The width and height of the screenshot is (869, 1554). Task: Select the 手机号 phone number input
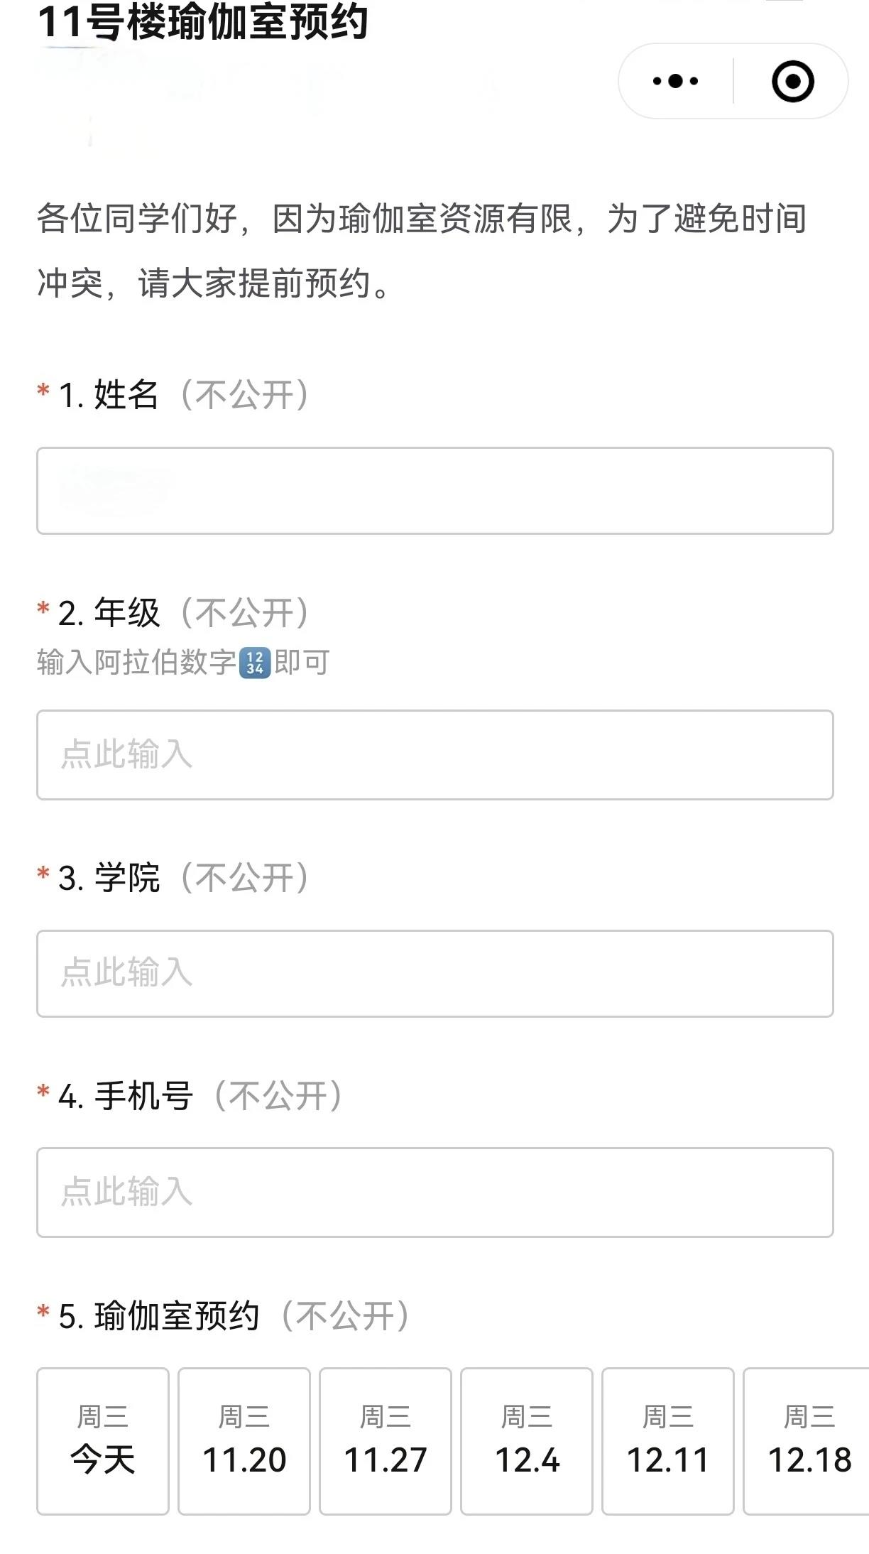434,1192
